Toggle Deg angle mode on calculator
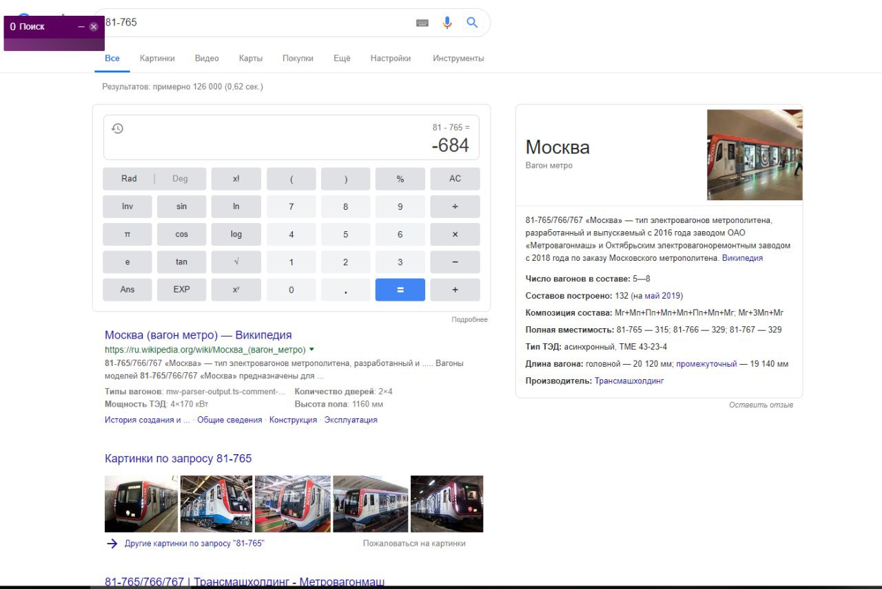This screenshot has height=589, width=882. [180, 179]
